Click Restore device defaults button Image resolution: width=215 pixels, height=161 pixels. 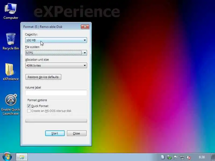[43, 77]
